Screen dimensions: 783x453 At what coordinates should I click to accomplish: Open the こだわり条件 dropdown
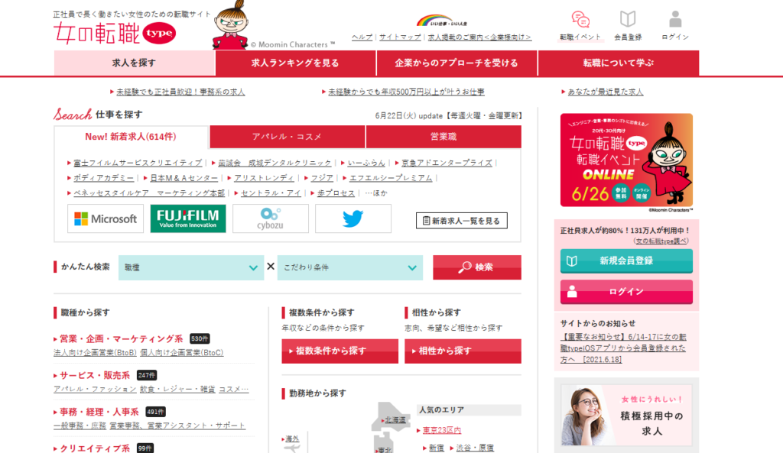[x=350, y=267]
